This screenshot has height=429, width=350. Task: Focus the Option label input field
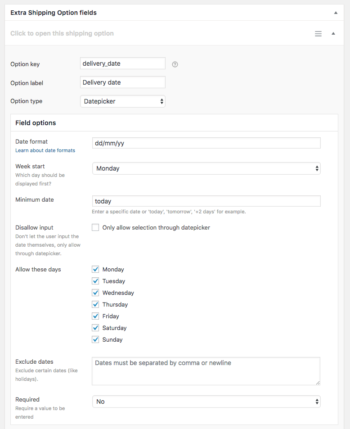pos(123,82)
